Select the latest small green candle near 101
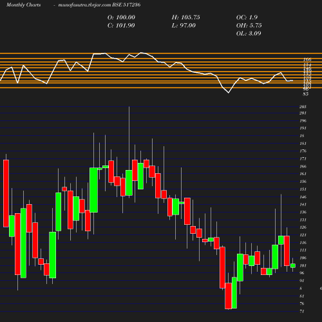Viewport: 322px width, 322px height. pos(293,265)
